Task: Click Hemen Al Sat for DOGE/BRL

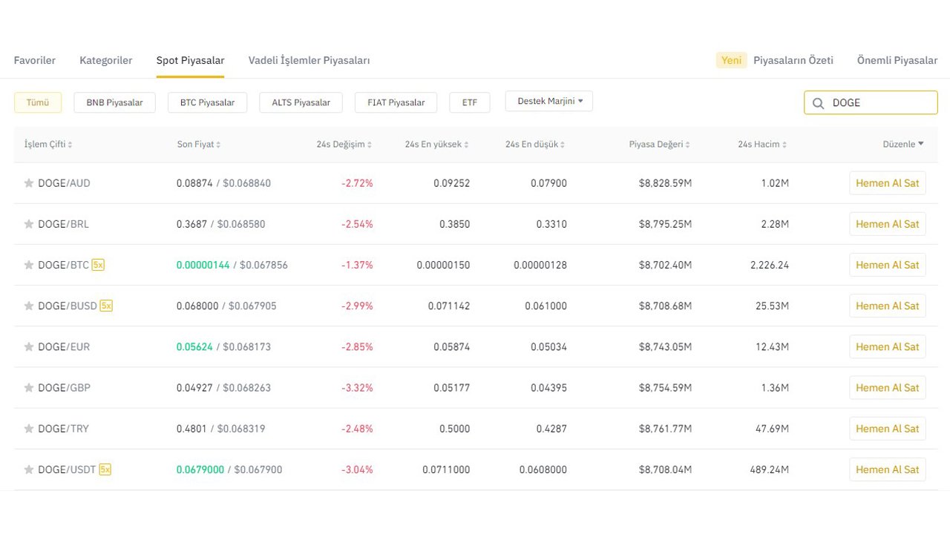Action: (888, 224)
